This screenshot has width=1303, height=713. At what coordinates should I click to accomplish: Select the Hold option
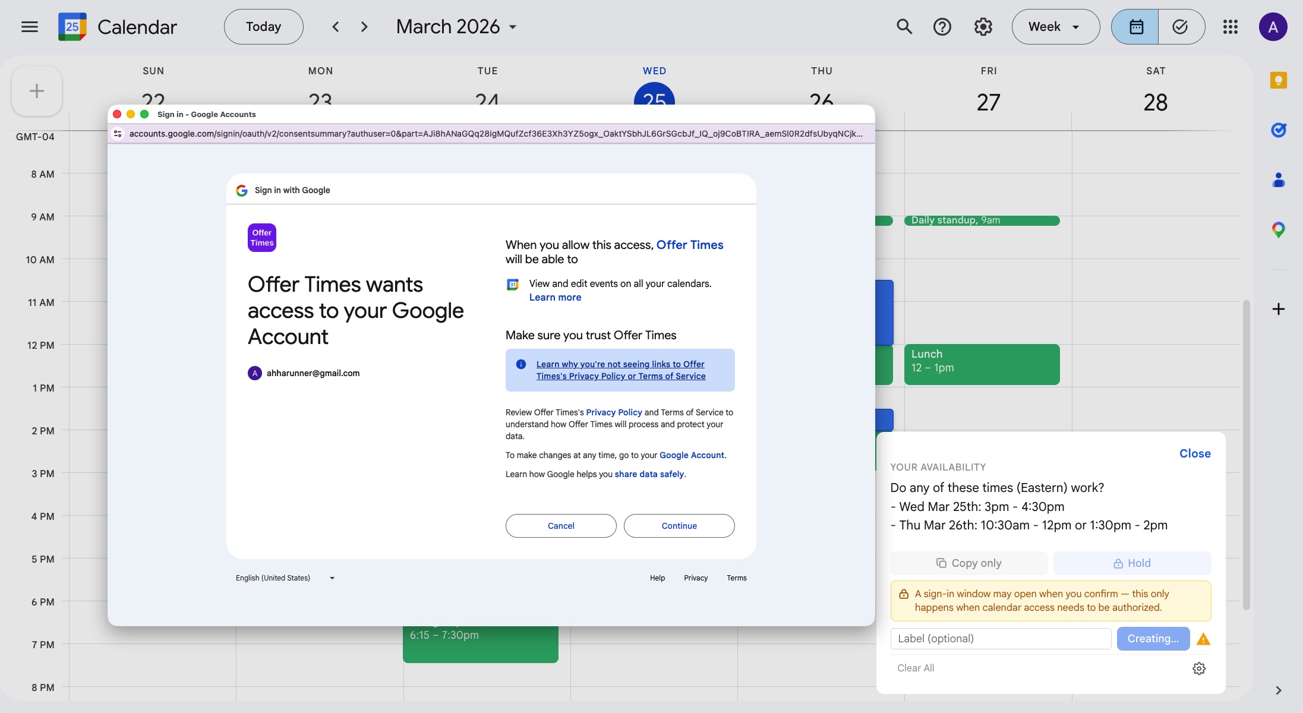1132,563
